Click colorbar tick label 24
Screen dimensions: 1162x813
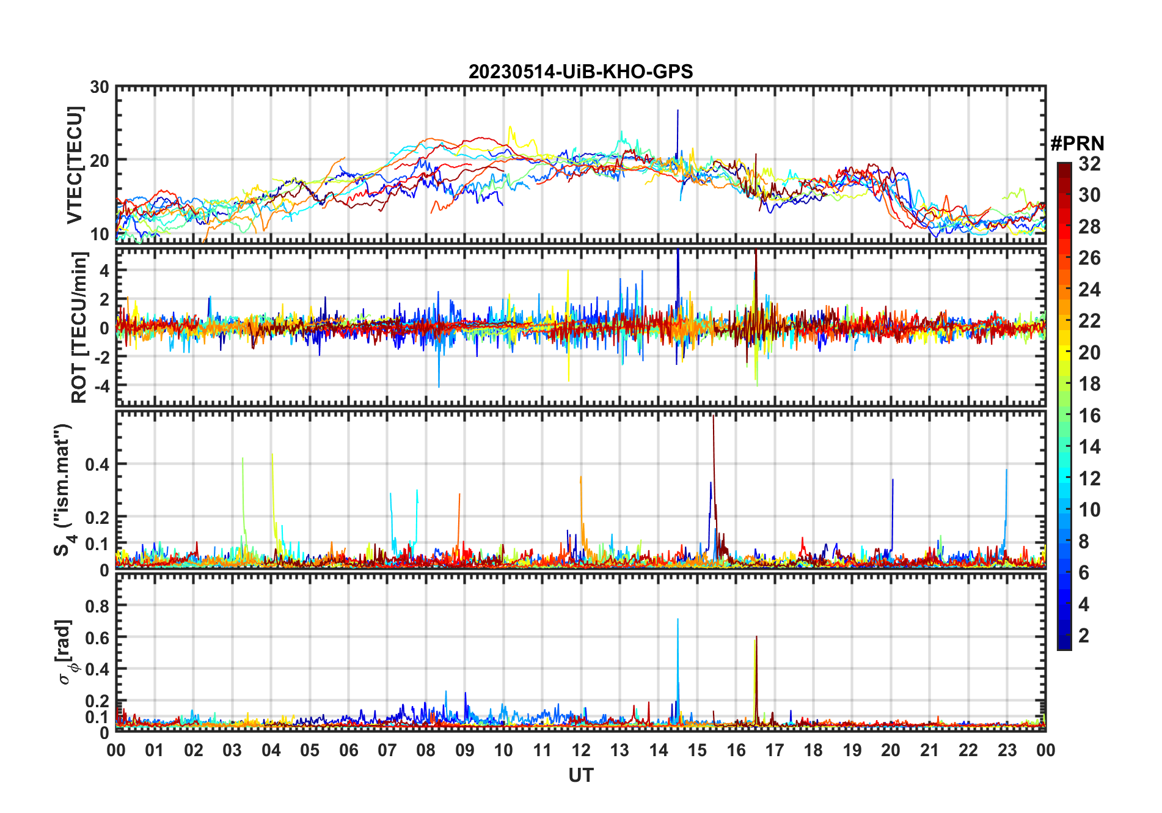click(x=1089, y=290)
